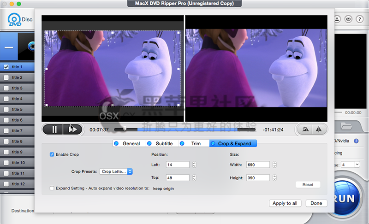Switch to the General tab

(129, 143)
